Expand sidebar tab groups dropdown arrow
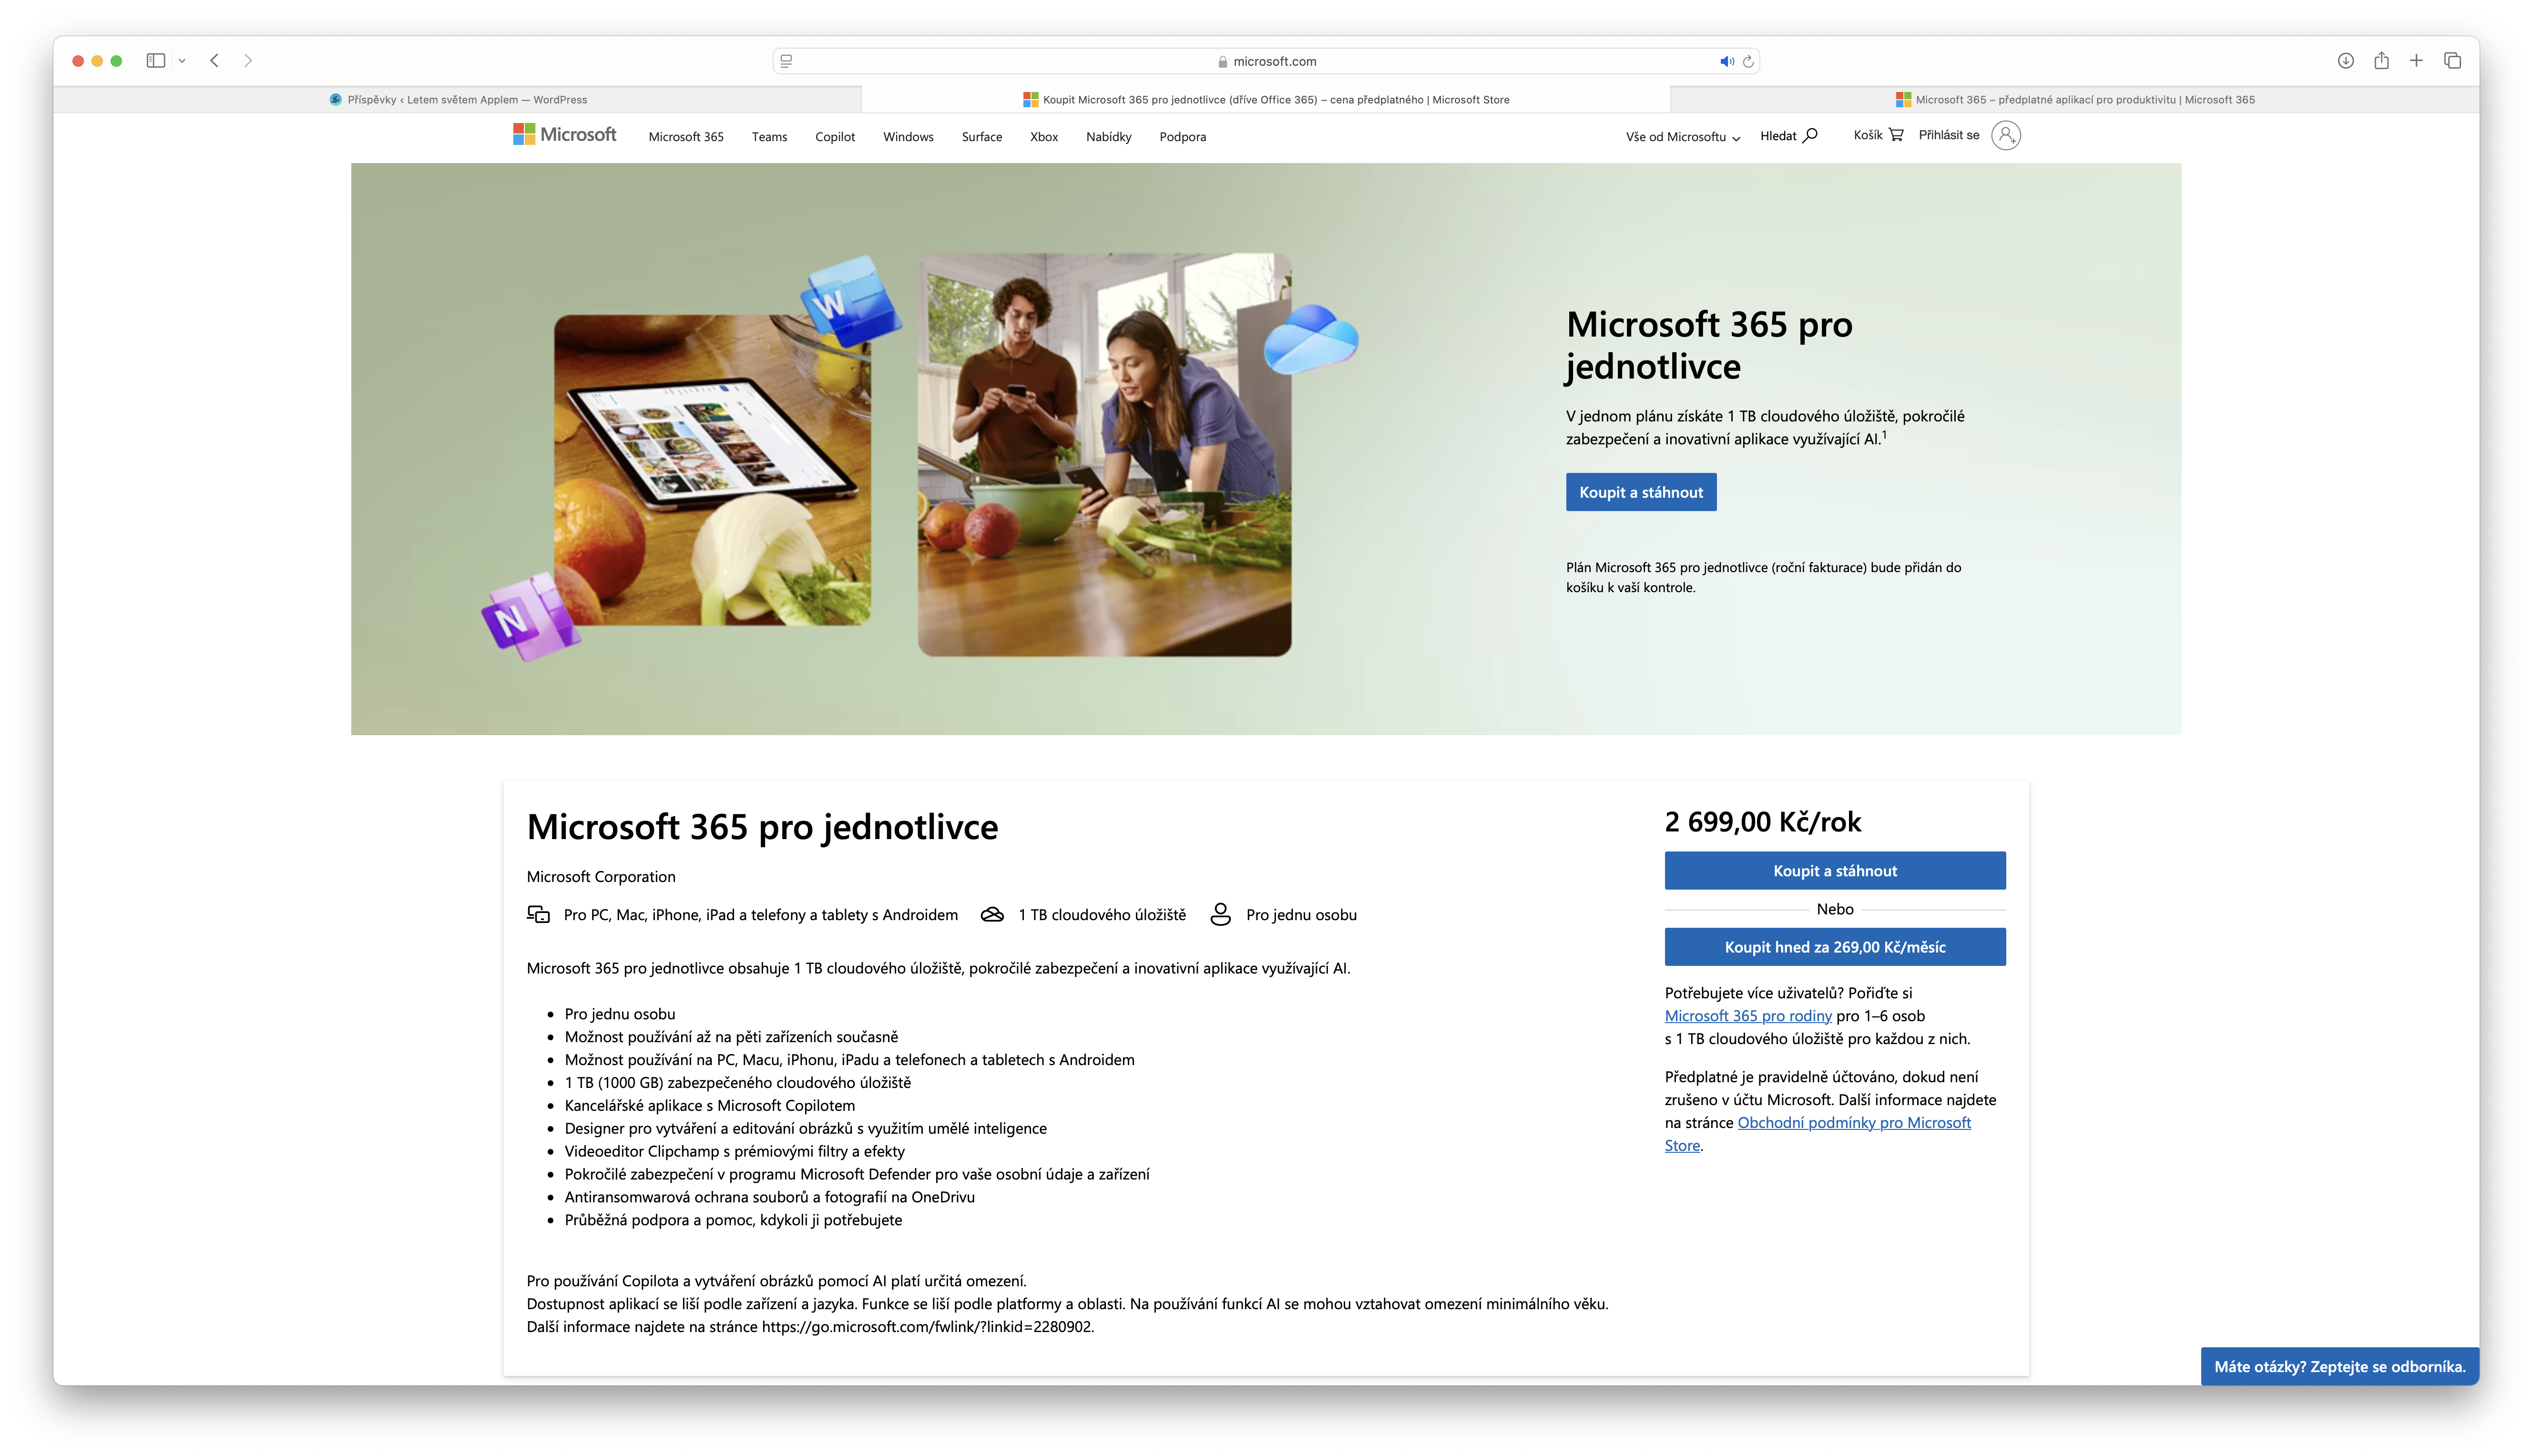Screen dimensions: 2533x1456 (x=182, y=61)
